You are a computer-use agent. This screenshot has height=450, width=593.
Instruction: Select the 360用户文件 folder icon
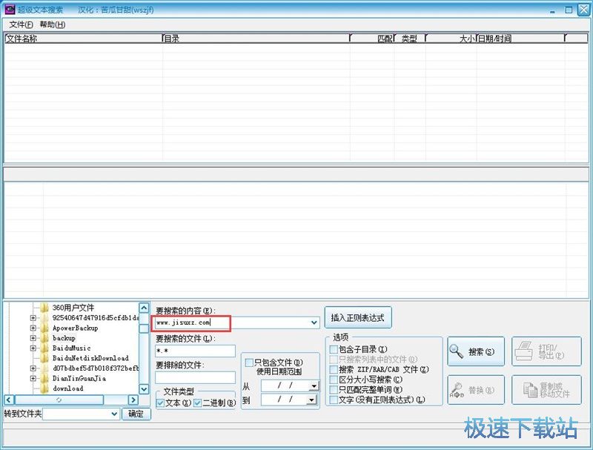pyautogui.click(x=44, y=308)
